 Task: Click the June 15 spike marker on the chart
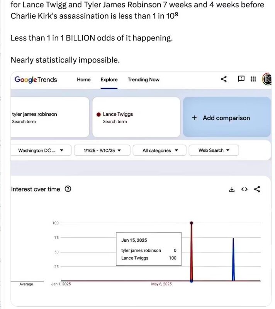[192, 223]
